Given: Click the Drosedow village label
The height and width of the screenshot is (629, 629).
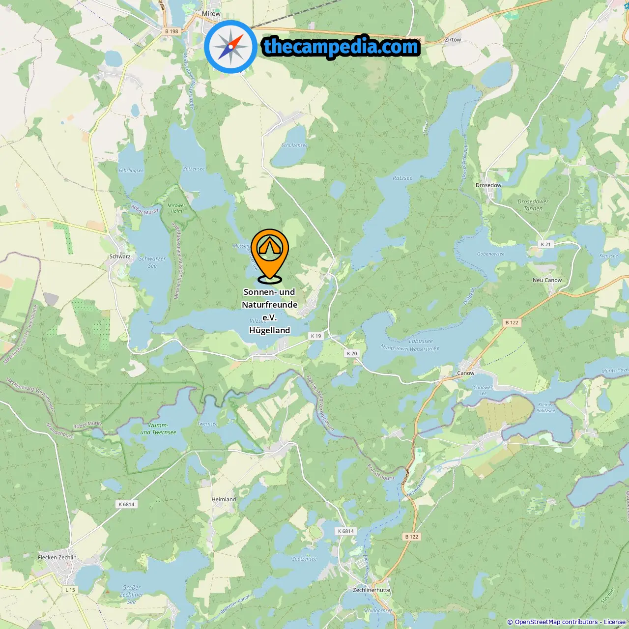Looking at the screenshot, I should (488, 185).
